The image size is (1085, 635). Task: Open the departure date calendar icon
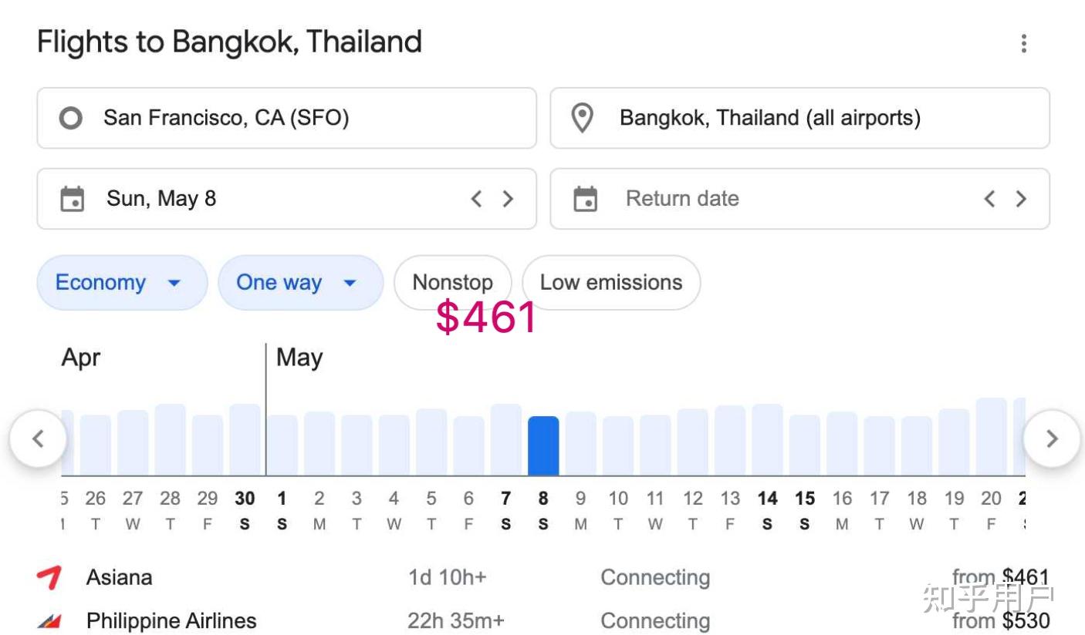pos(72,199)
